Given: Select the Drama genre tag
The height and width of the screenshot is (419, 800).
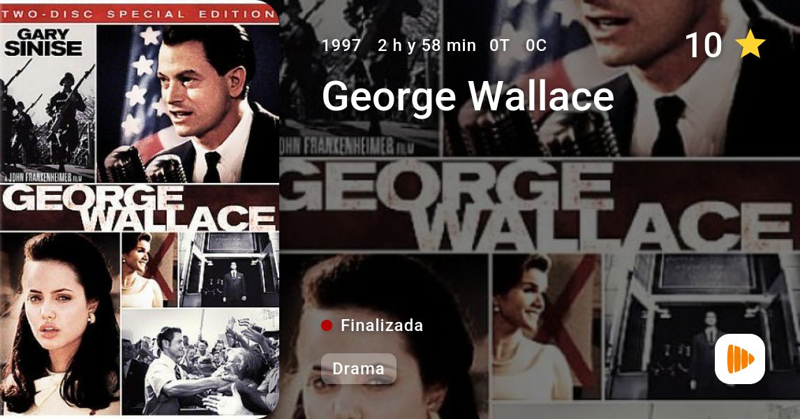Looking at the screenshot, I should [x=359, y=369].
